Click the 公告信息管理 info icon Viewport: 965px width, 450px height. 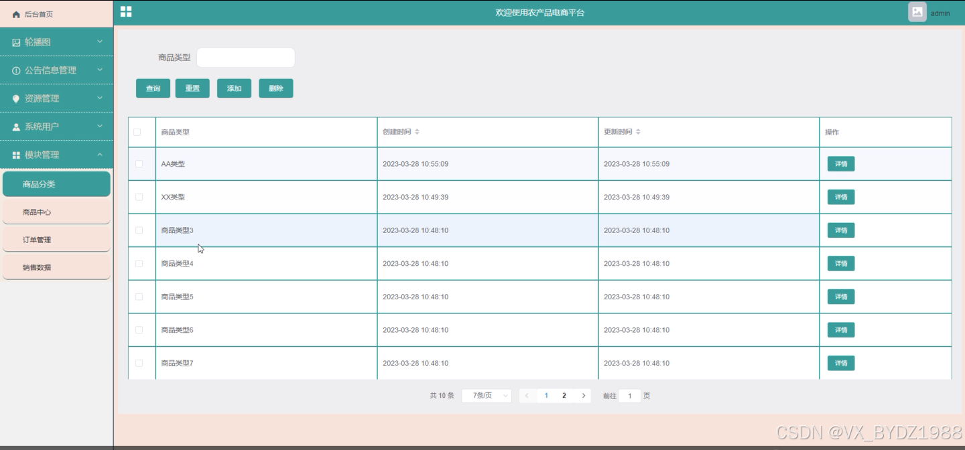(16, 70)
